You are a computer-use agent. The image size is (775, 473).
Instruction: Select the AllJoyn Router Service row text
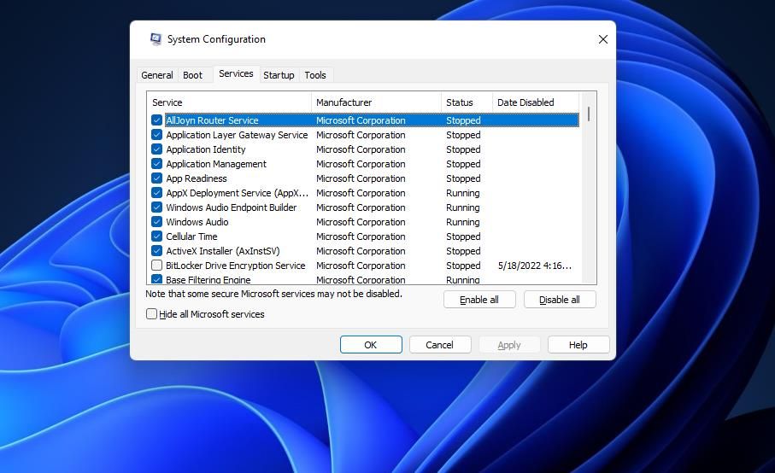[x=212, y=120]
